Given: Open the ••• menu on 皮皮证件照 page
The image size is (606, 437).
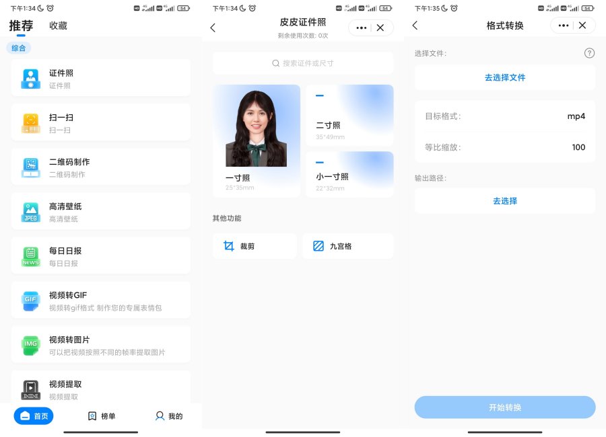Looking at the screenshot, I should (361, 28).
